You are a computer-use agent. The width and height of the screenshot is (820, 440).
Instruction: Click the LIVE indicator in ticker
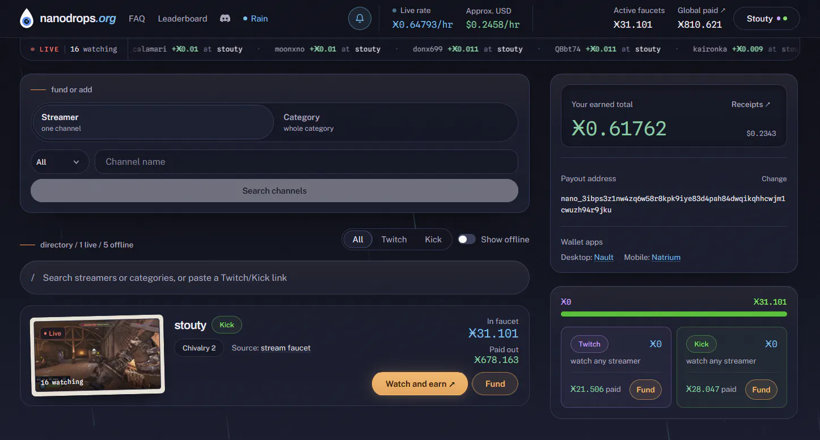coord(45,49)
